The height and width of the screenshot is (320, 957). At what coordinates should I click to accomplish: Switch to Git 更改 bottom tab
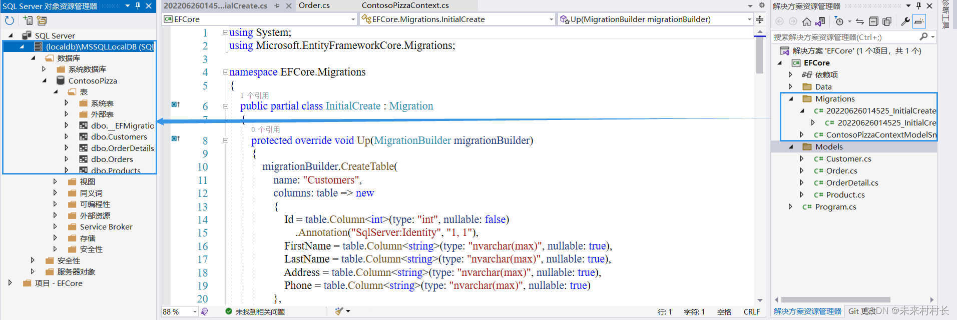point(862,311)
